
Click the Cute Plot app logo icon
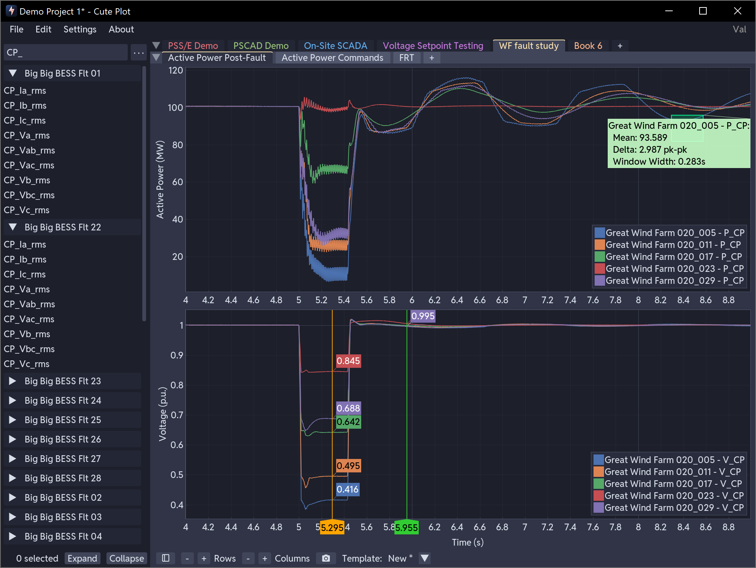coord(11,11)
